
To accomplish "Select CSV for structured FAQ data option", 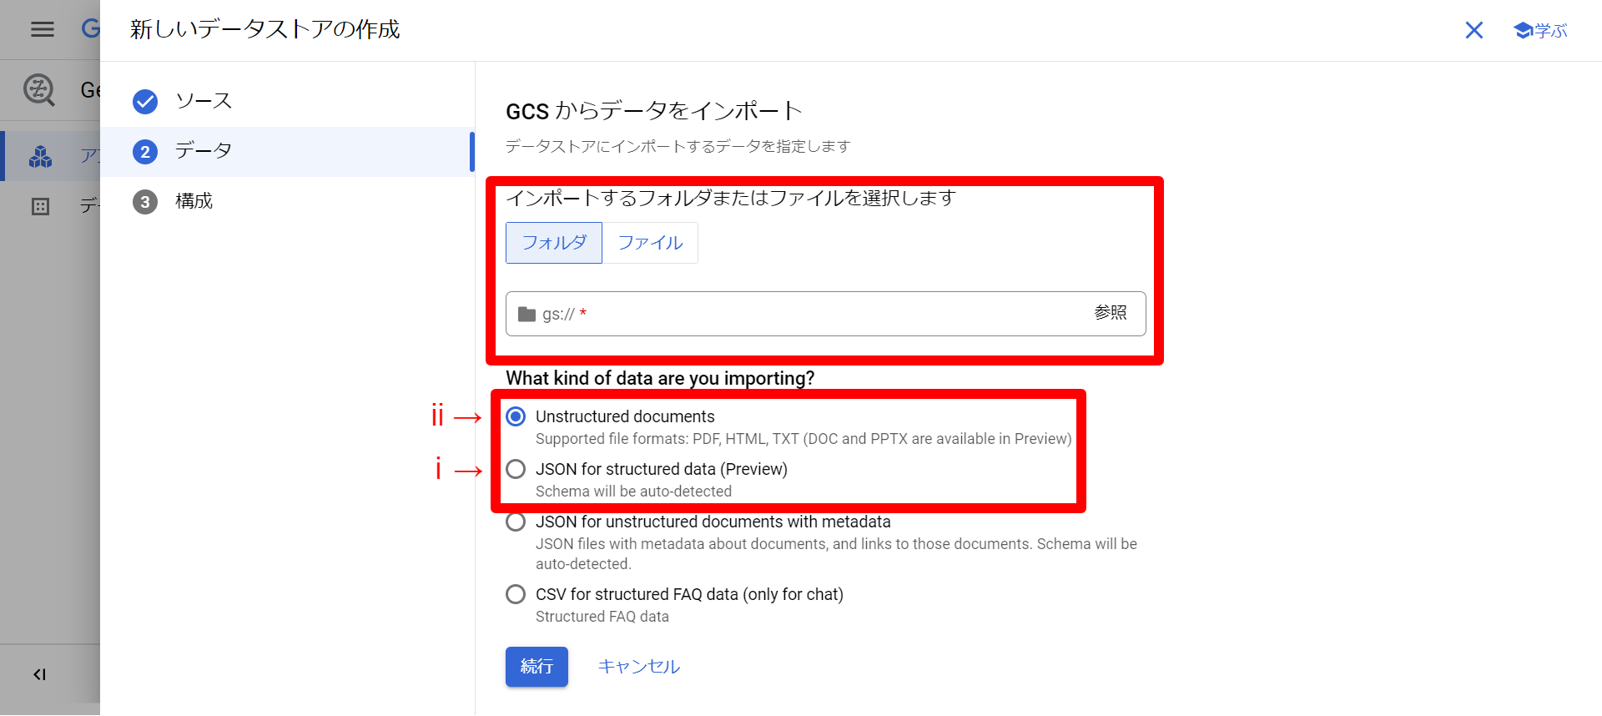I will pyautogui.click(x=516, y=594).
